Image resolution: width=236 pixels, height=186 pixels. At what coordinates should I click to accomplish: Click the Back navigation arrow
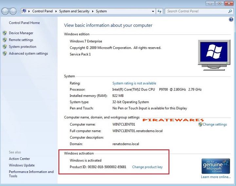point(5,11)
